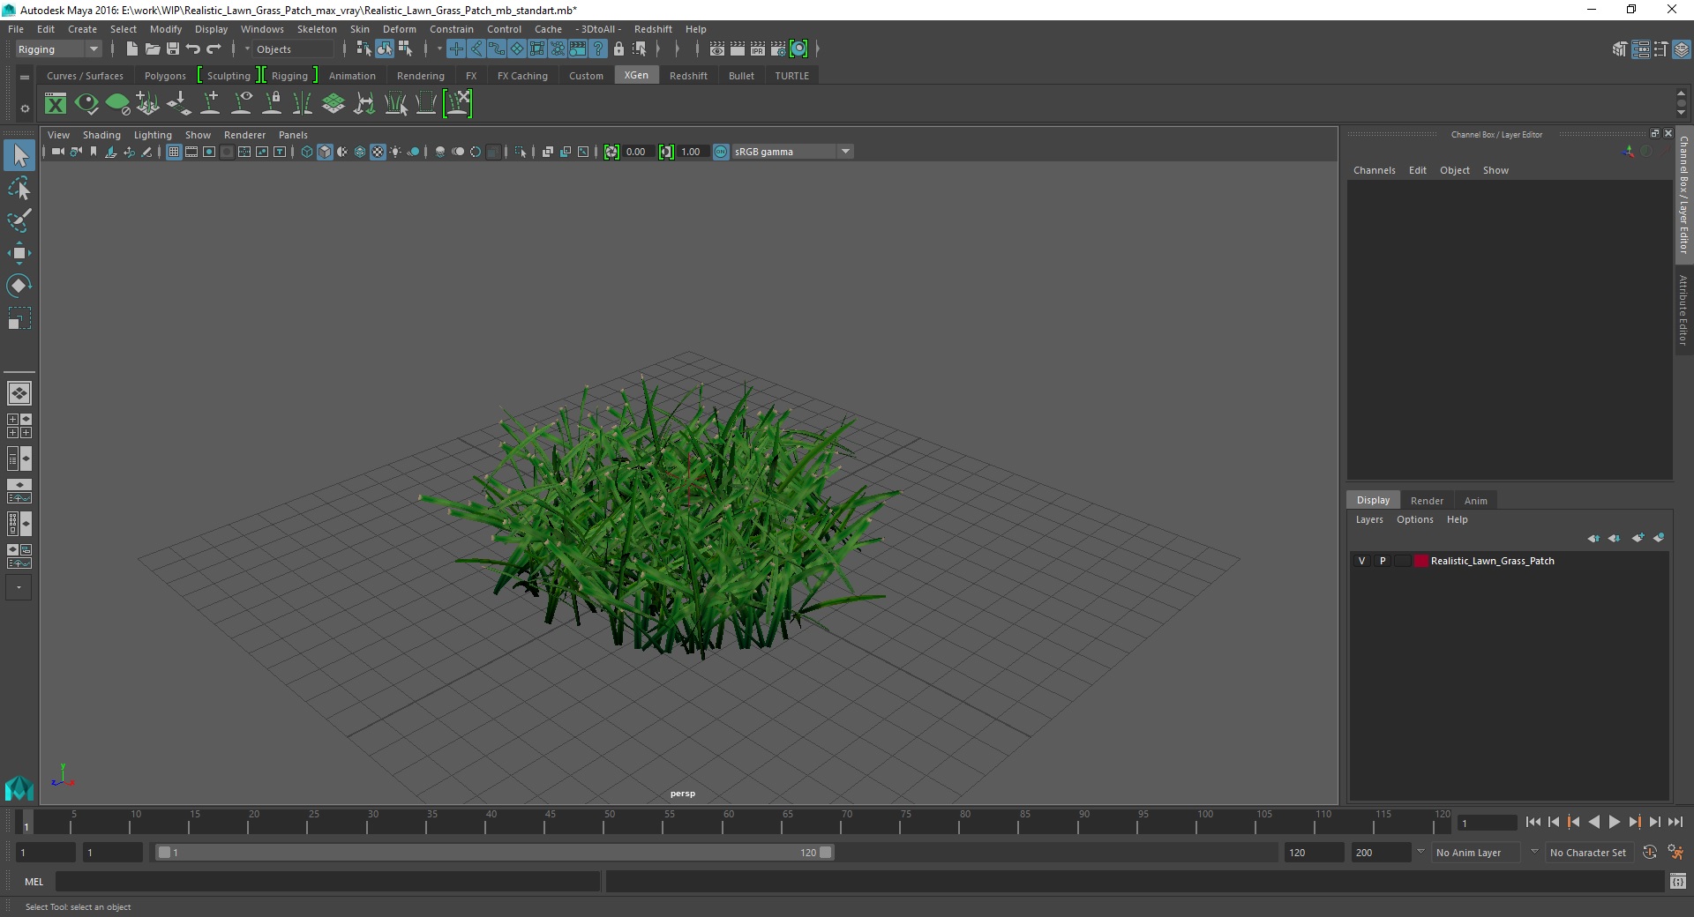Image resolution: width=1694 pixels, height=917 pixels.
Task: Toggle textured display in viewport
Action: [378, 152]
